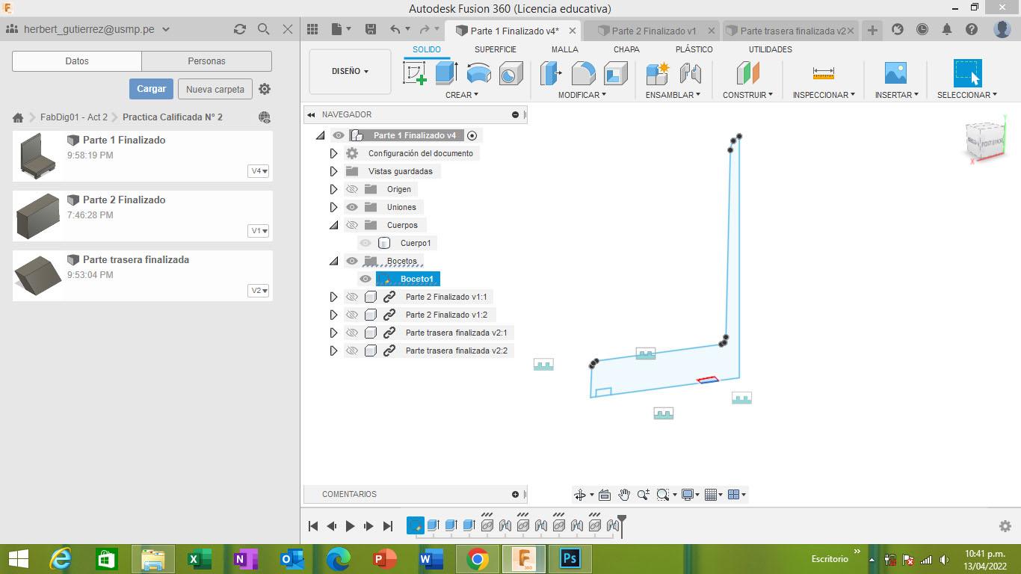Click the ViewCube in the viewport

985,141
